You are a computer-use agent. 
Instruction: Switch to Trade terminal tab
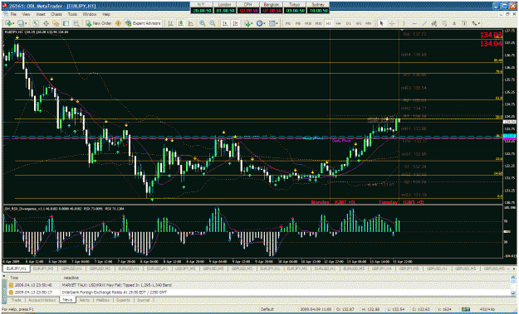(x=17, y=300)
